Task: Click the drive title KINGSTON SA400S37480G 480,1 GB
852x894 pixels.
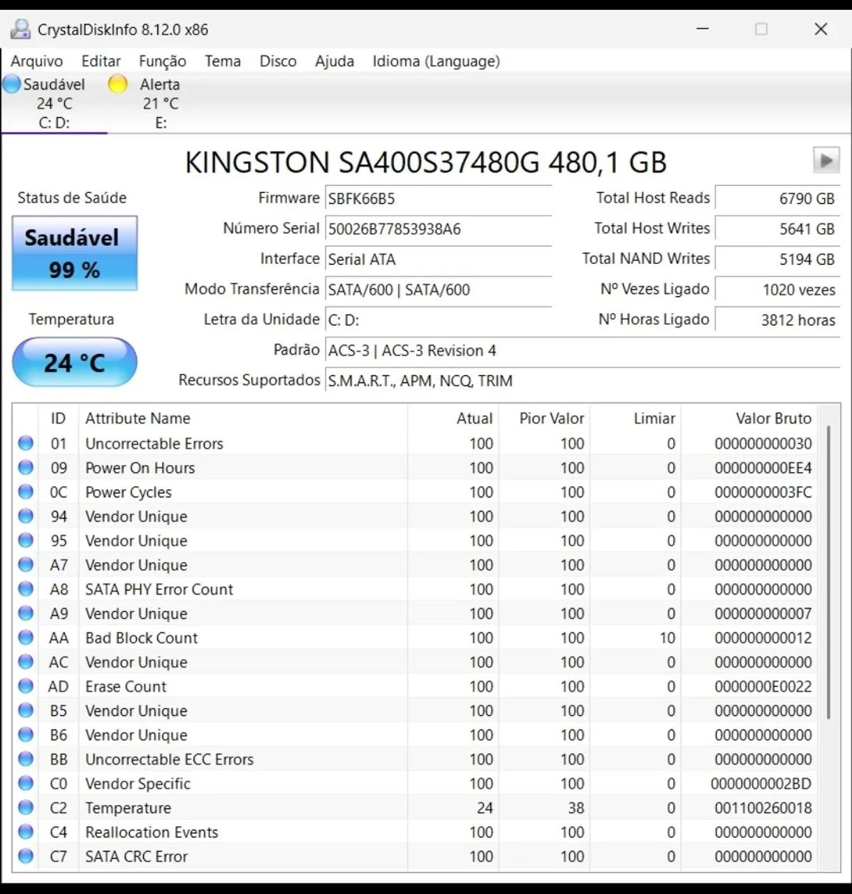Action: tap(425, 162)
